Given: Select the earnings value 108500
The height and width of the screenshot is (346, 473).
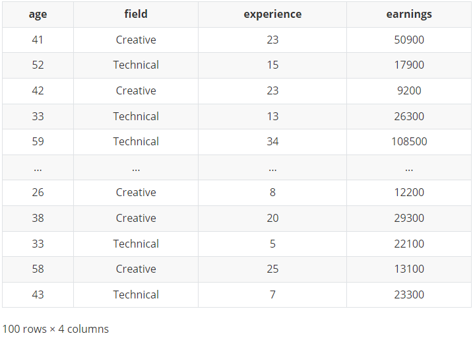Looking at the screenshot, I should (x=409, y=141).
